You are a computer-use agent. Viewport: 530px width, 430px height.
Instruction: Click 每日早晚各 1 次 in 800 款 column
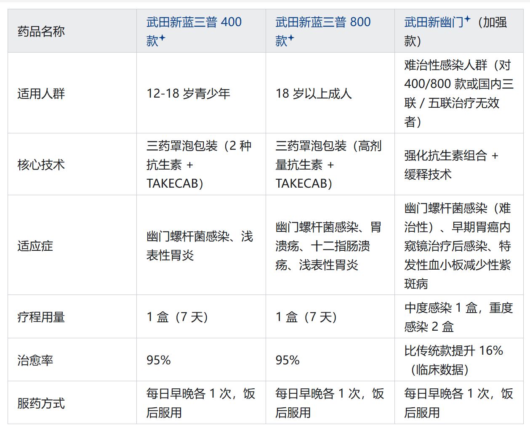[330, 403]
